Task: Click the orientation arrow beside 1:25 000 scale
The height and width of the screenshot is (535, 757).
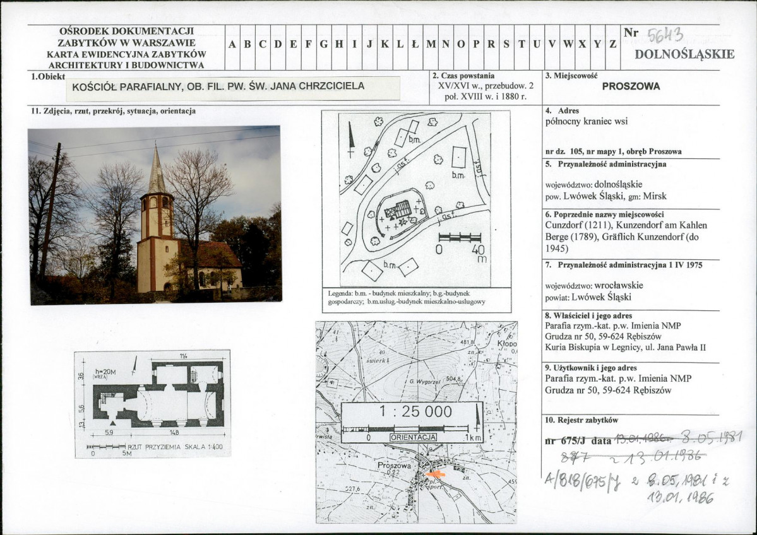Action: (477, 418)
